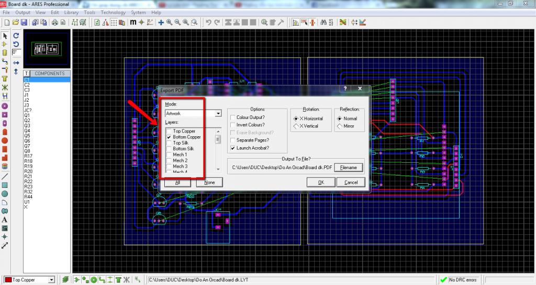The width and height of the screenshot is (536, 285).
Task: Click the Undo arrow icon
Action: (208, 22)
